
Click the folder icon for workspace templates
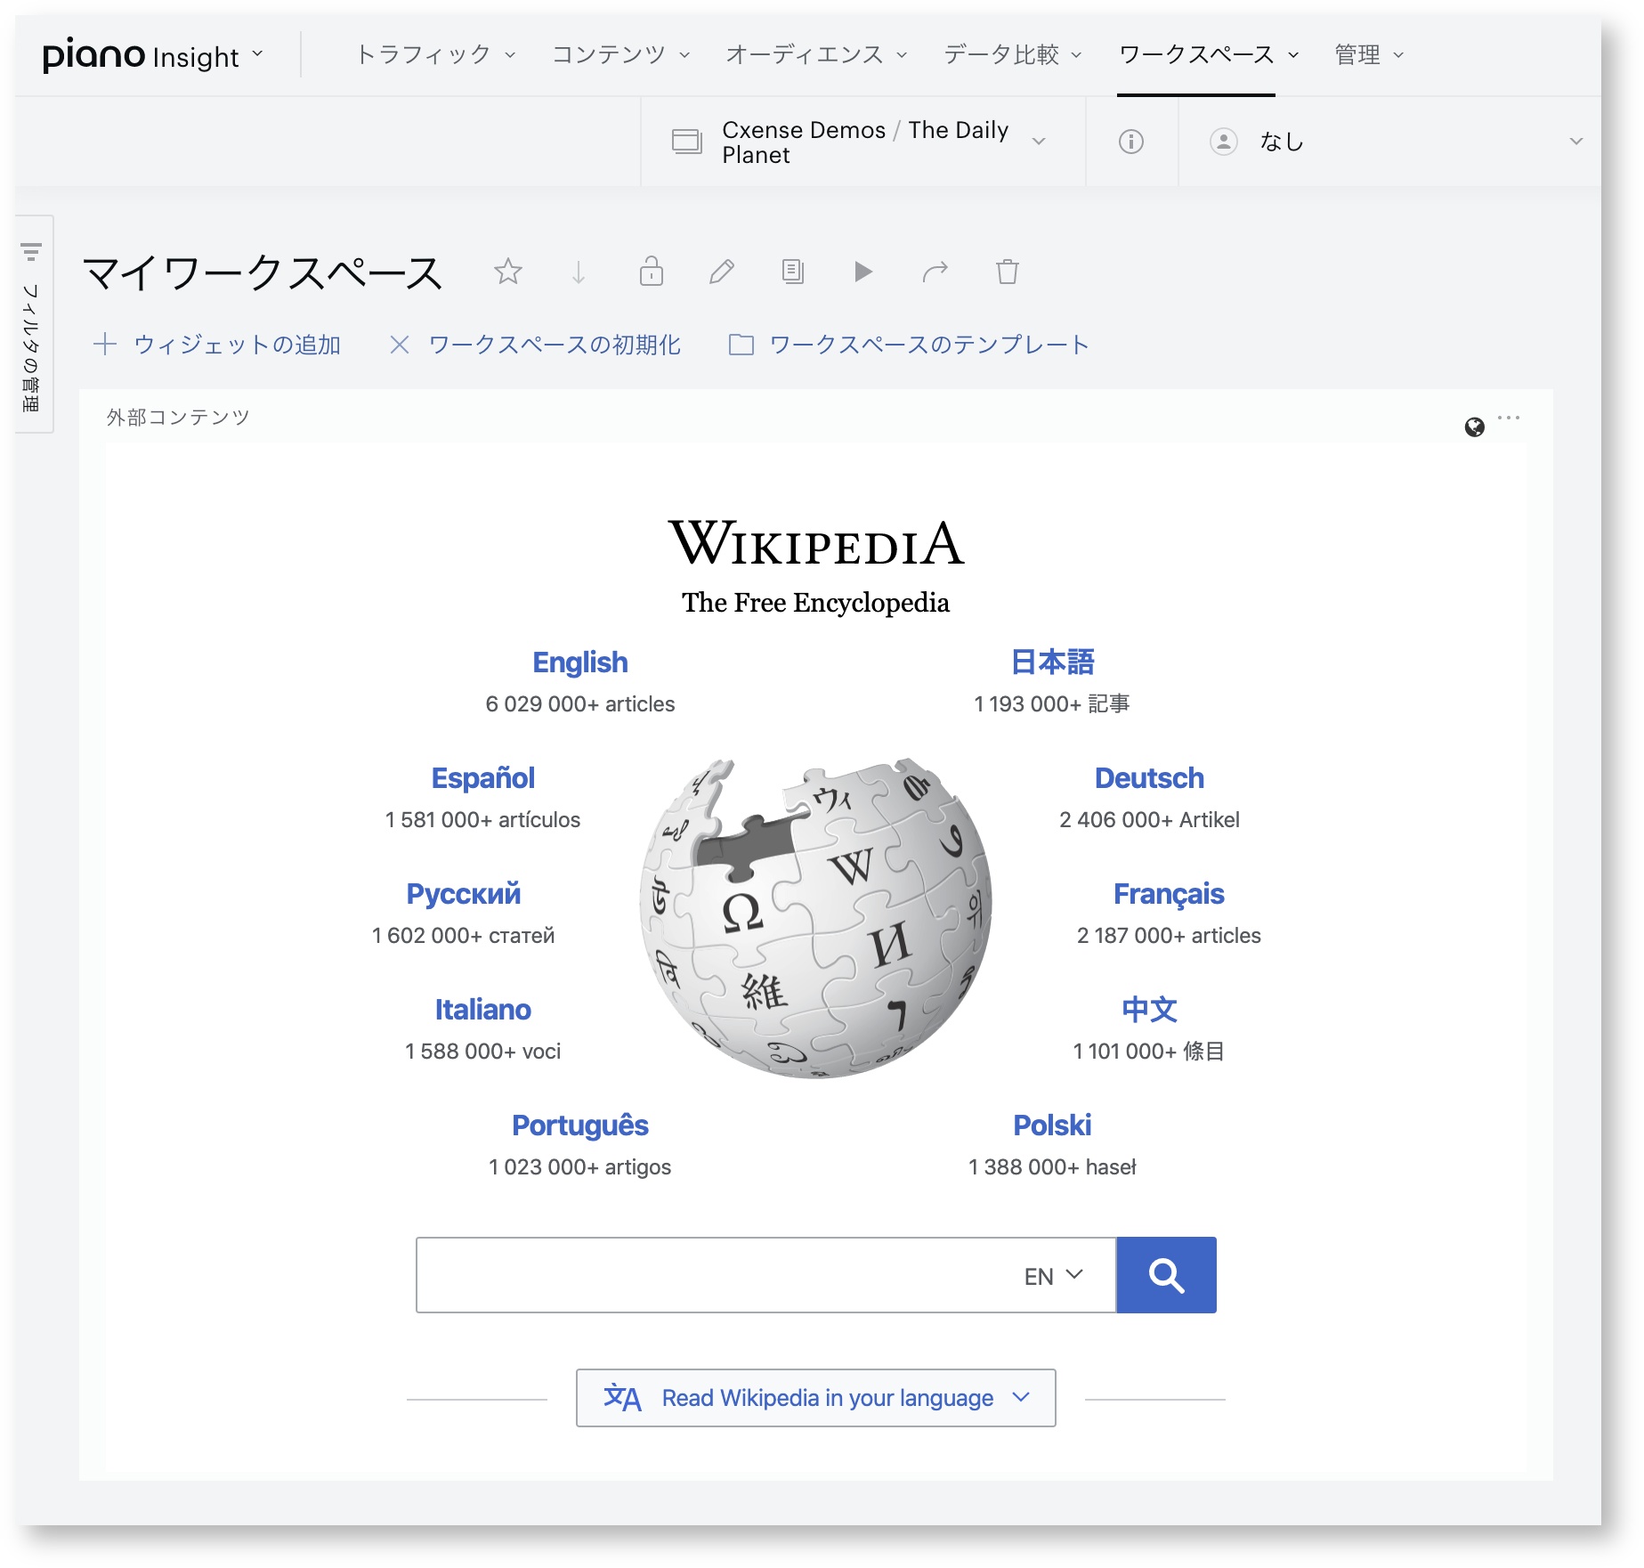pyautogui.click(x=741, y=345)
